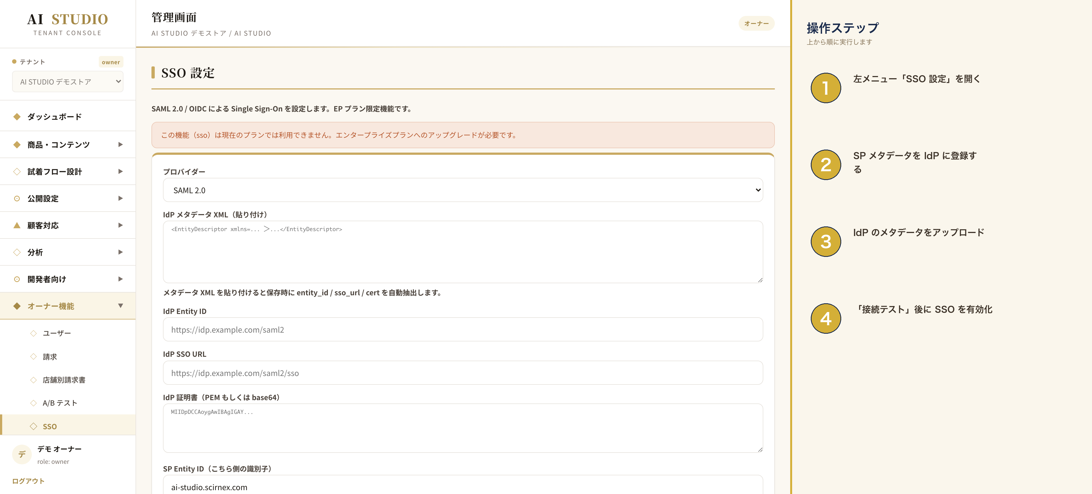Click the IdP Entity ID field

point(463,330)
